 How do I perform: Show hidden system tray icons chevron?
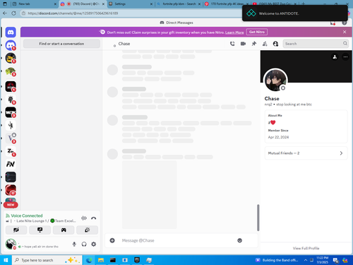tap(306, 260)
